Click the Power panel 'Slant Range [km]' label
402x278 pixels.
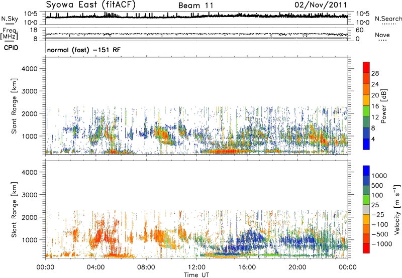14,106
